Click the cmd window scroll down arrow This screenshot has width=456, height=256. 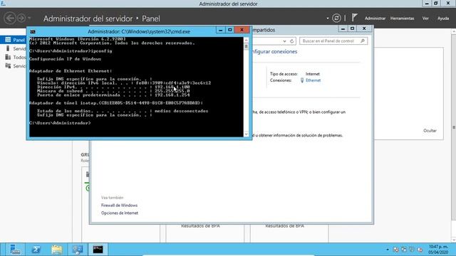coord(246,134)
